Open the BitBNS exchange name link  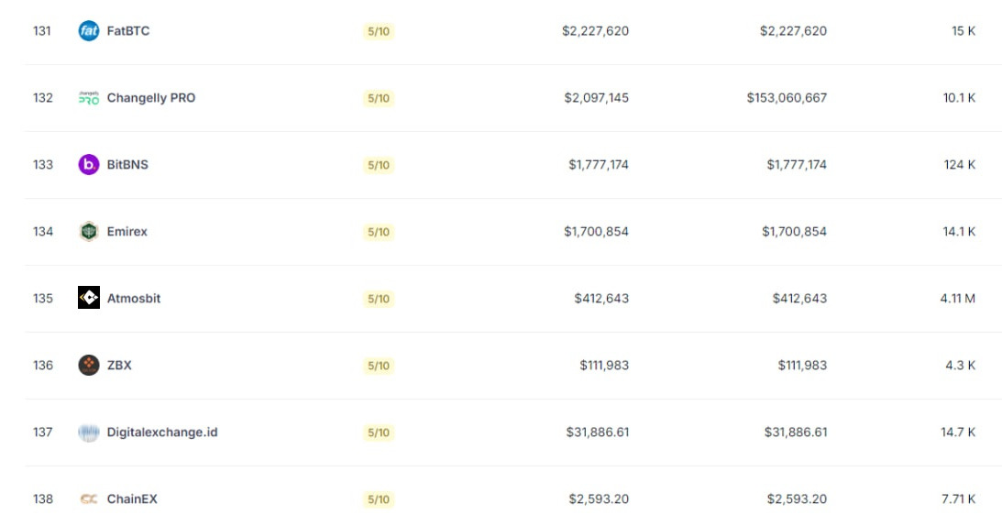pyautogui.click(x=127, y=164)
